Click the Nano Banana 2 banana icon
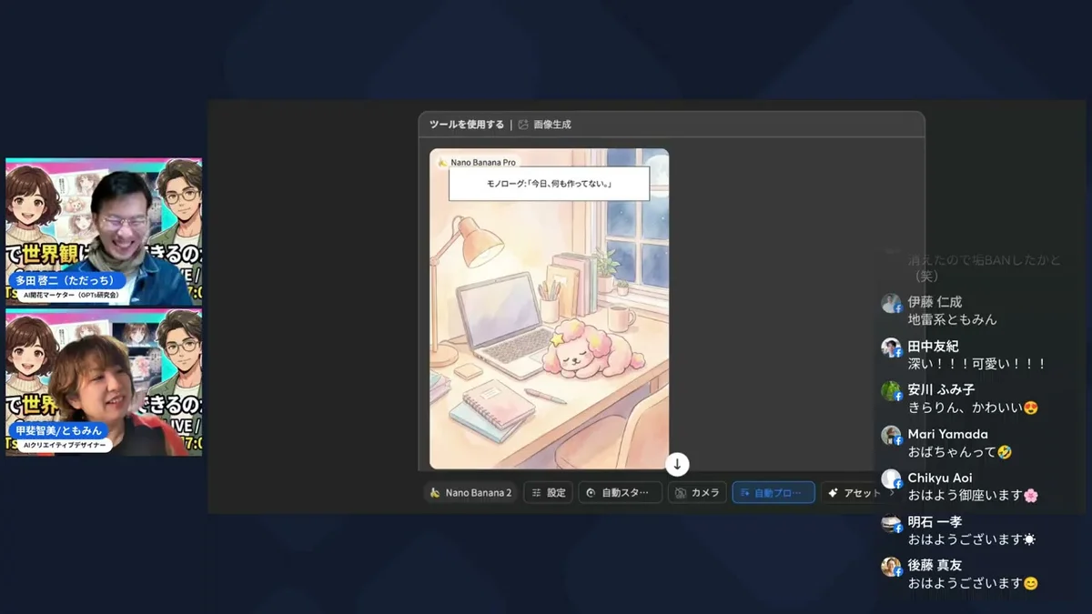Viewport: 1092px width, 614px height. (435, 492)
